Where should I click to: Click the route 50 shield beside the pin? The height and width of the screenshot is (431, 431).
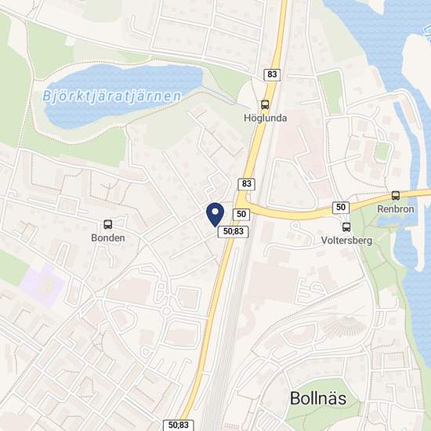(241, 215)
